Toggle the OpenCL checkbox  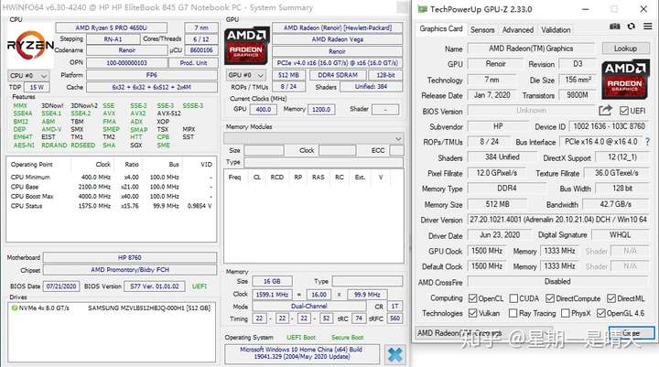tap(473, 298)
